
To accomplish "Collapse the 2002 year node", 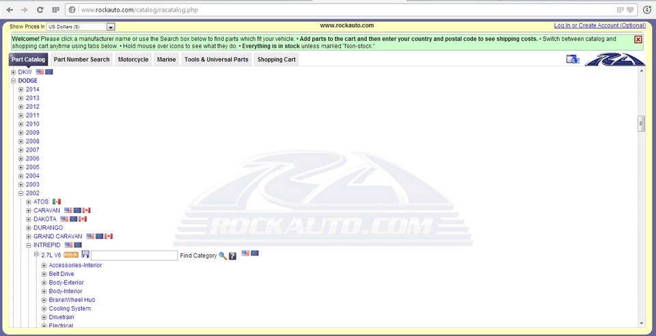I will (21, 193).
